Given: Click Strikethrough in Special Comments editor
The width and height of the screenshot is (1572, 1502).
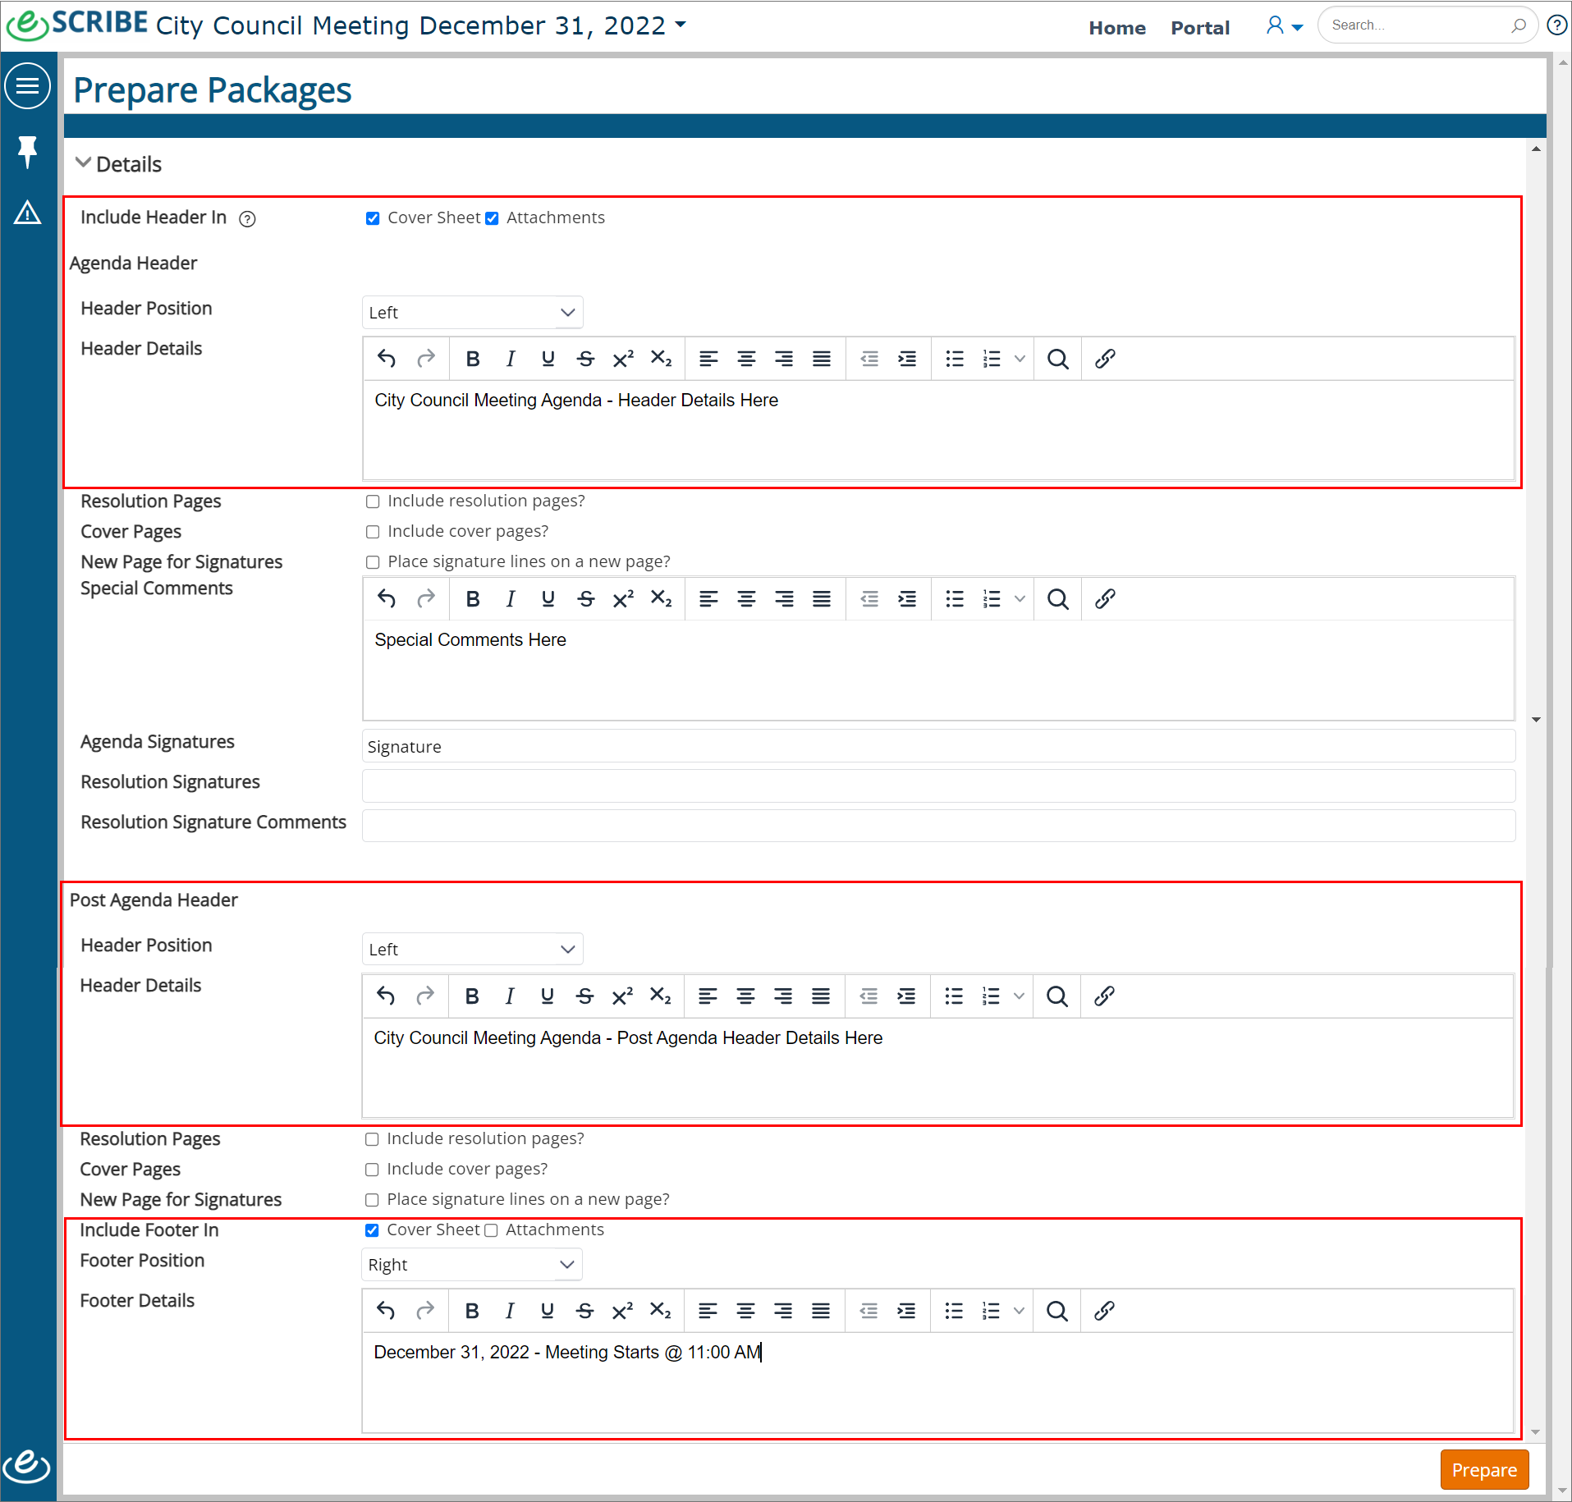Looking at the screenshot, I should tap(586, 598).
